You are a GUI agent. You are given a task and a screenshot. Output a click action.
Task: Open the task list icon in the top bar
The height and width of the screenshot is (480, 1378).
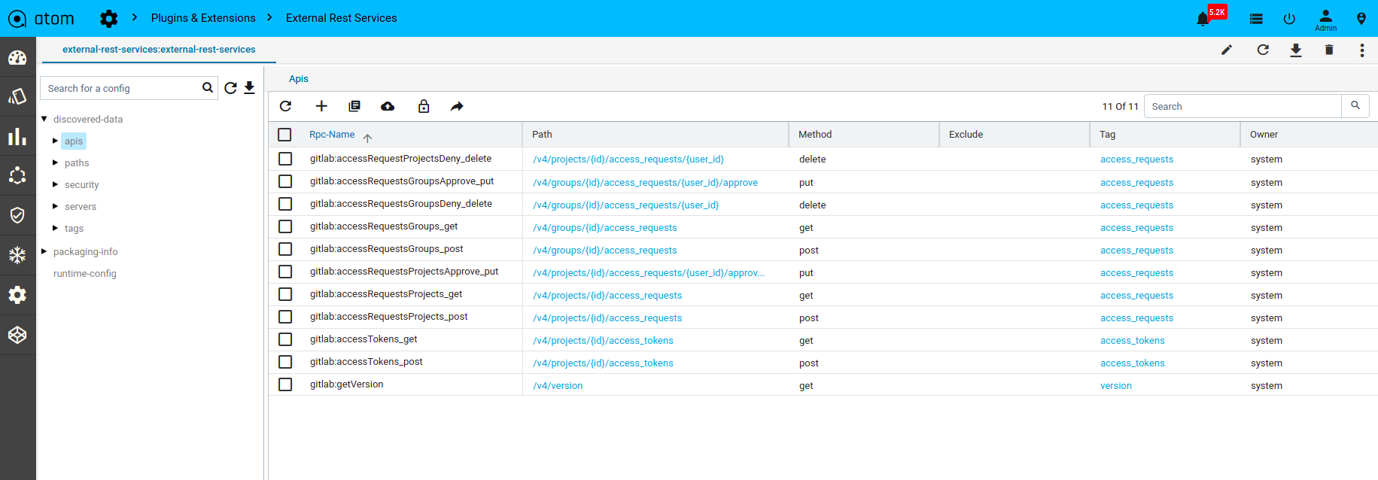(1256, 19)
